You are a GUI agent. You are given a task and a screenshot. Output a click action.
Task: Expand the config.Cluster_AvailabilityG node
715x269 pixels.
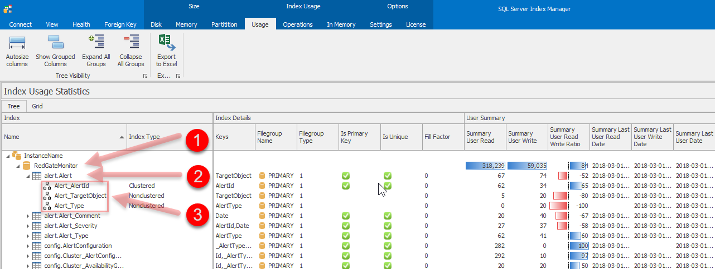(28, 266)
